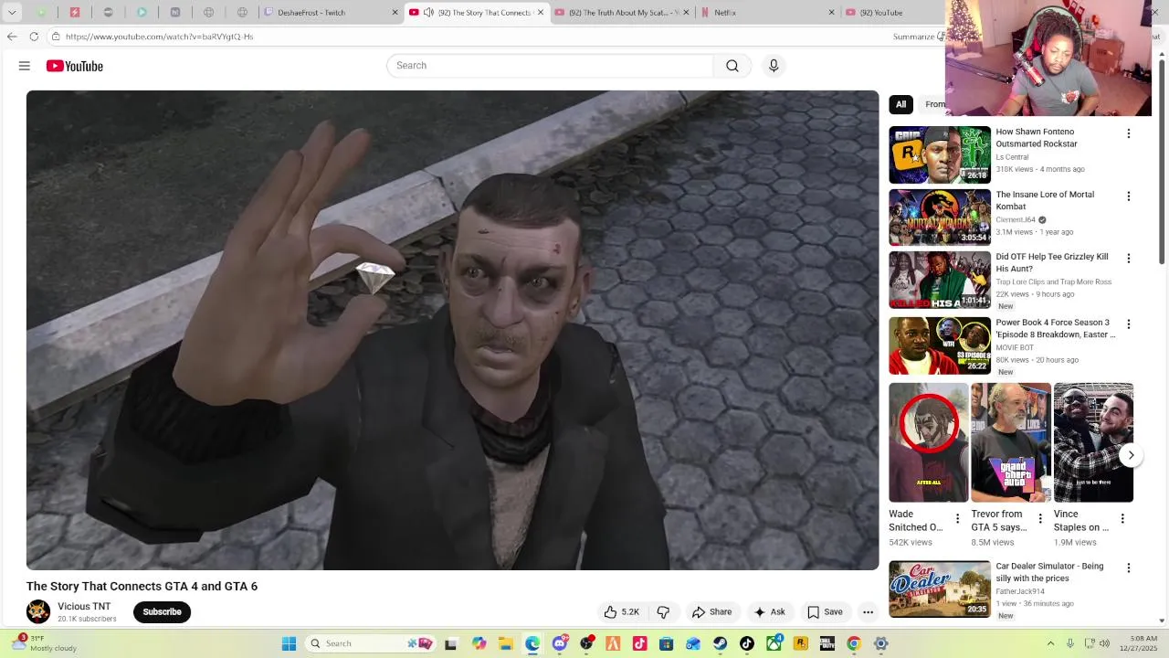Open the YouTube hamburger guide menu

pos(25,66)
